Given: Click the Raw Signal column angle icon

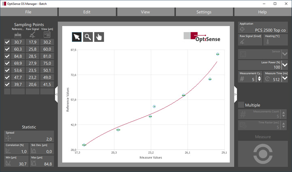Looking at the screenshot, I should [x=32, y=35].
